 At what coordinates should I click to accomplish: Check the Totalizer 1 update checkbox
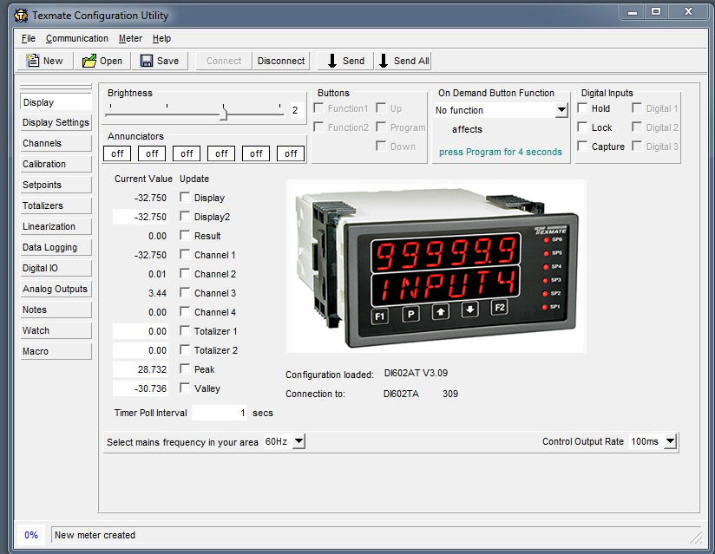(x=185, y=330)
